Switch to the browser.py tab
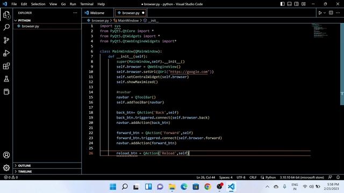Screen dimensions: 344x193 pos(131,13)
